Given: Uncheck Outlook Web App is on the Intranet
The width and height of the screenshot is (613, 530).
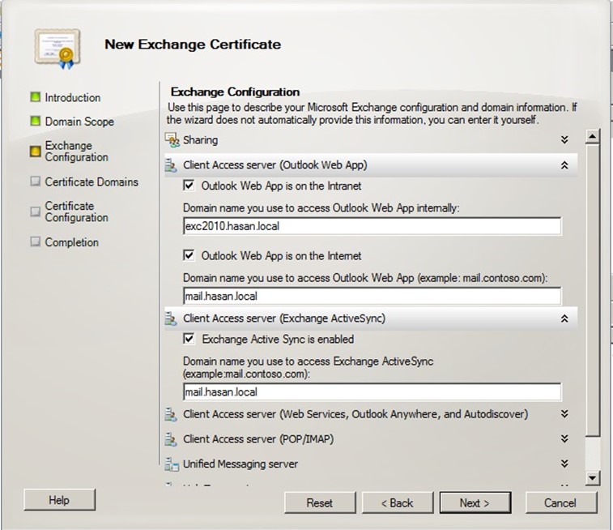Looking at the screenshot, I should pos(189,186).
